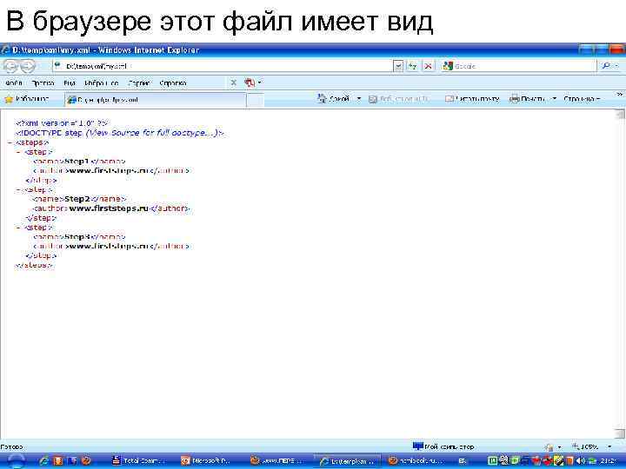Viewport: 626px width, 469px height.
Task: Switch to Total Commander taskbar button
Action: tap(139, 461)
